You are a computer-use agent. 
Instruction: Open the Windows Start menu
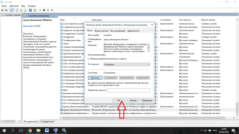point(4,130)
